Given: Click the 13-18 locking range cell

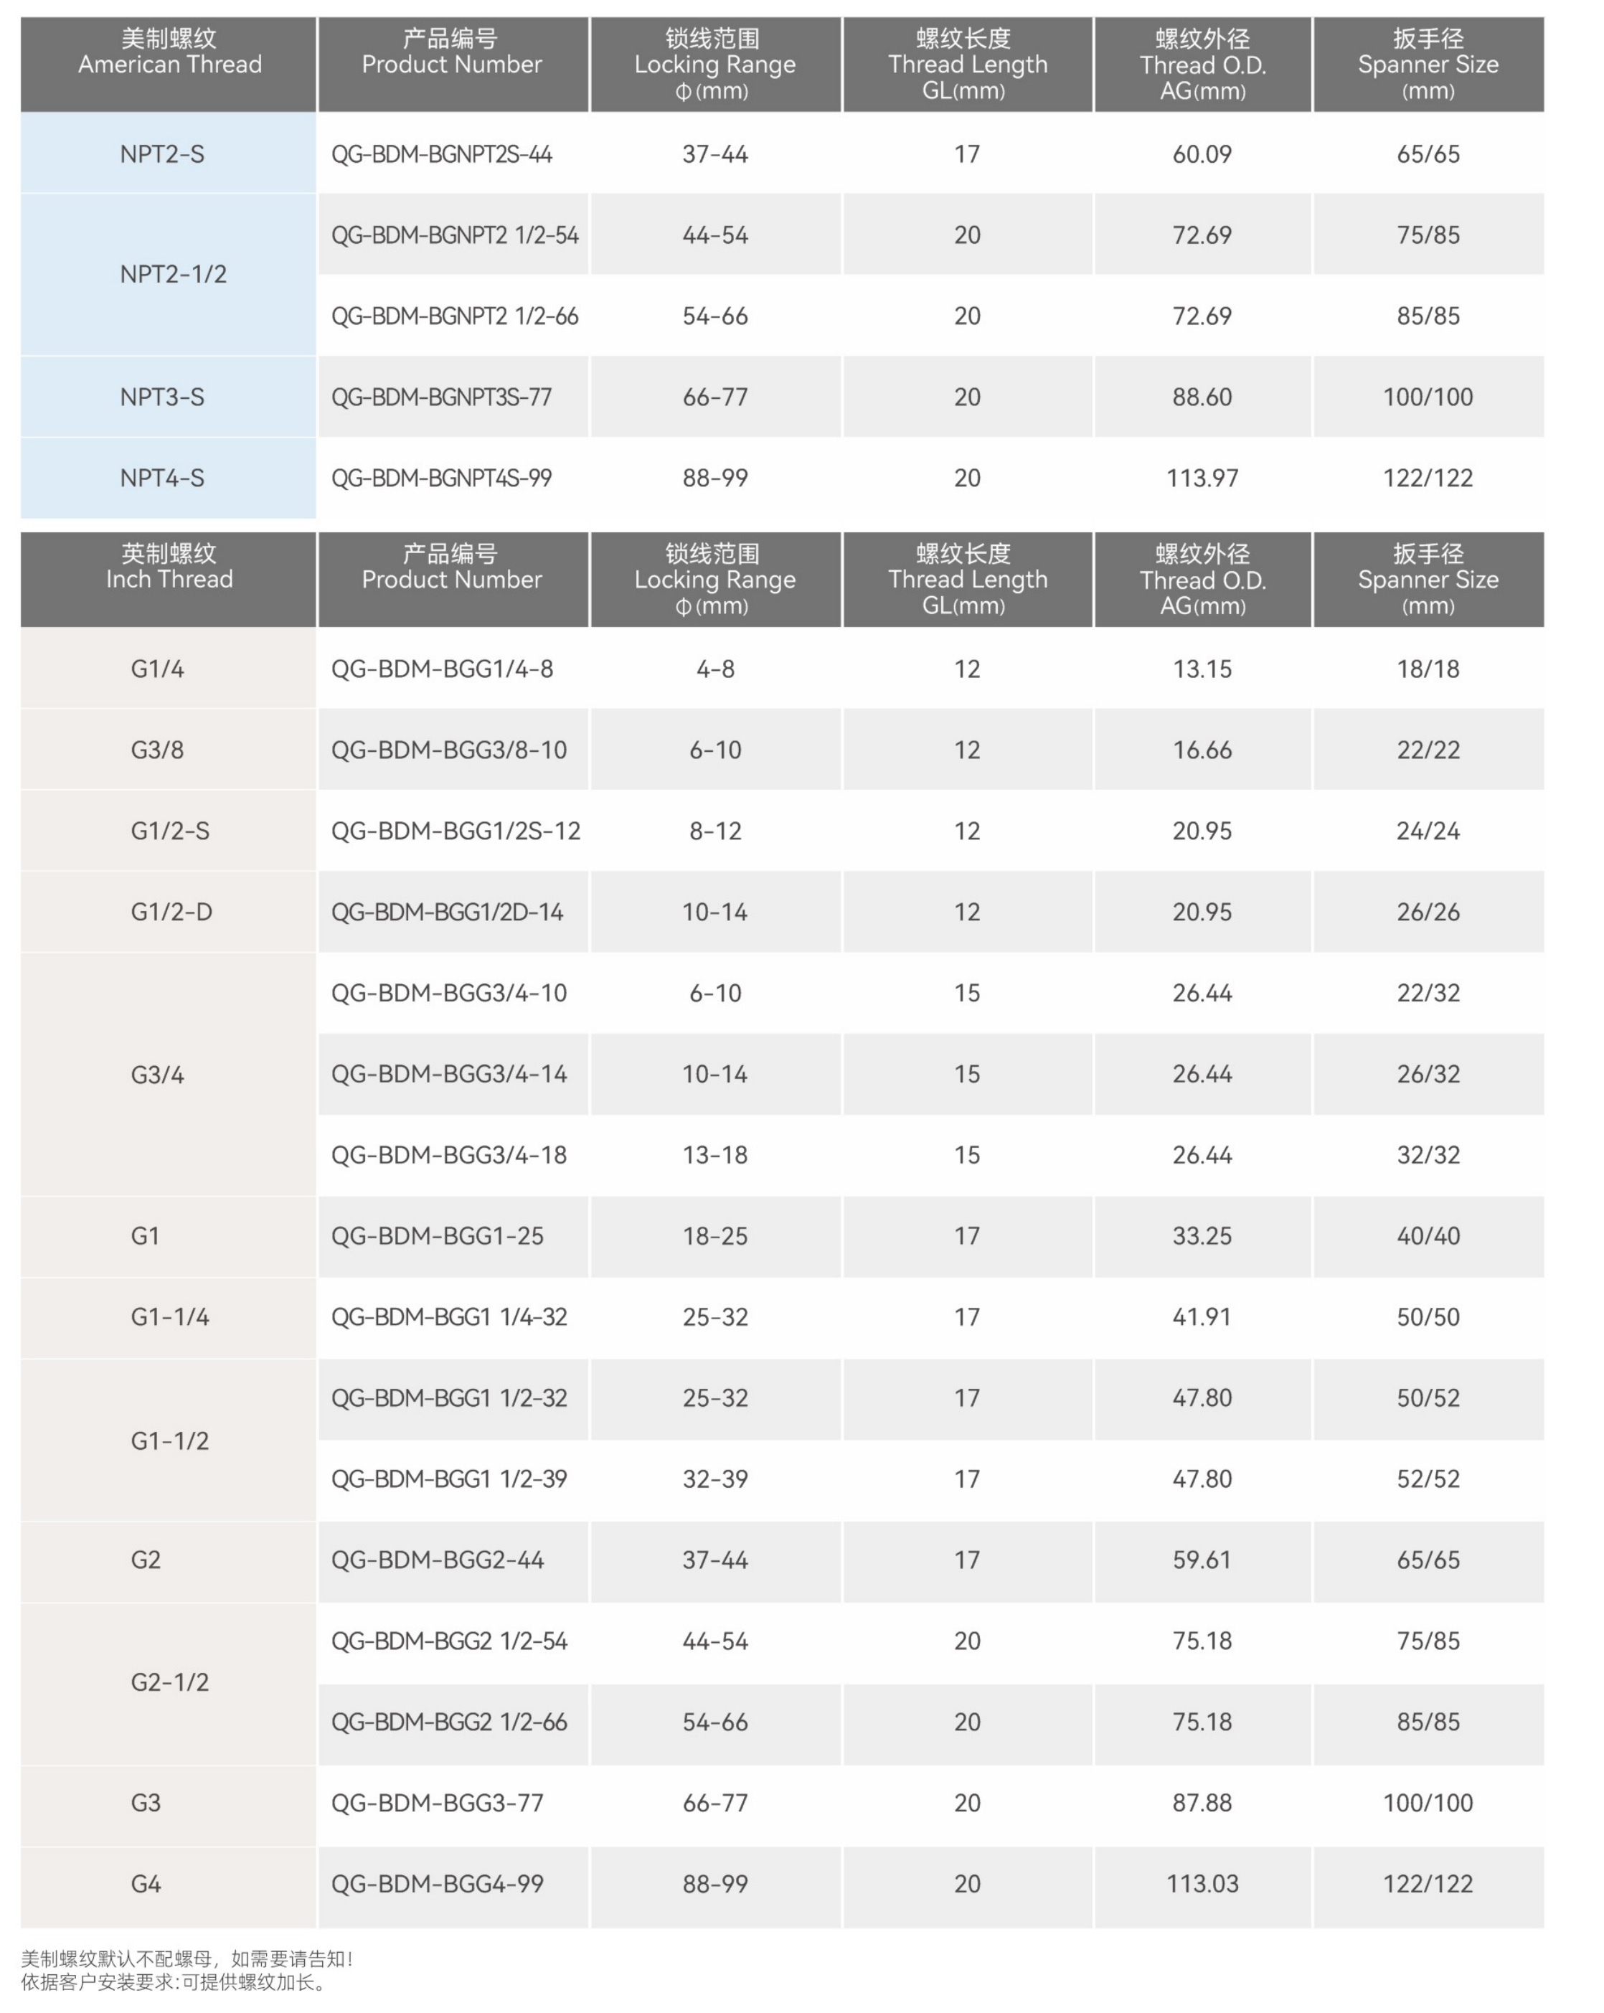Looking at the screenshot, I should 714,1155.
